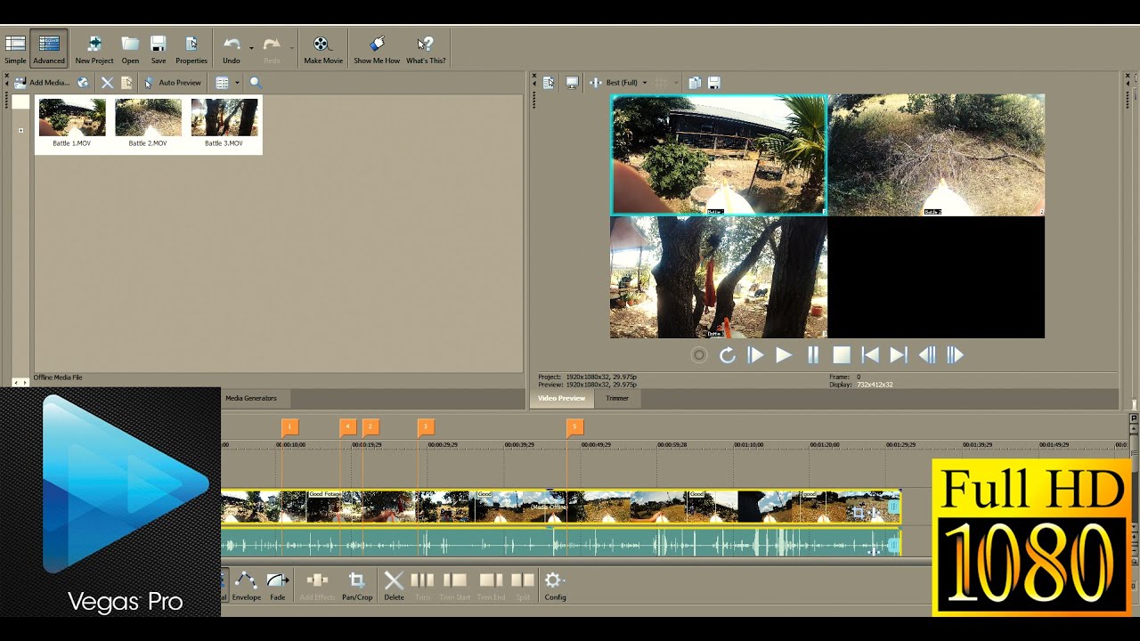The image size is (1140, 641).
Task: Save preview snapshot to file
Action: (x=713, y=83)
